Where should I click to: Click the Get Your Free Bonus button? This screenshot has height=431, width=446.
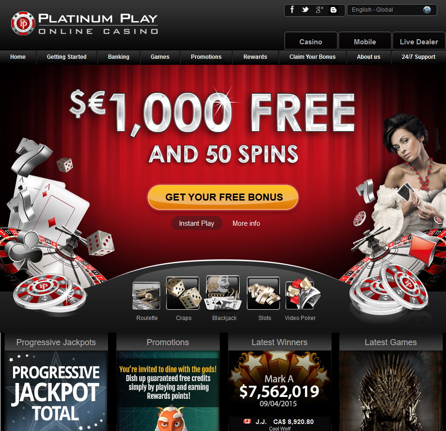[x=223, y=197]
